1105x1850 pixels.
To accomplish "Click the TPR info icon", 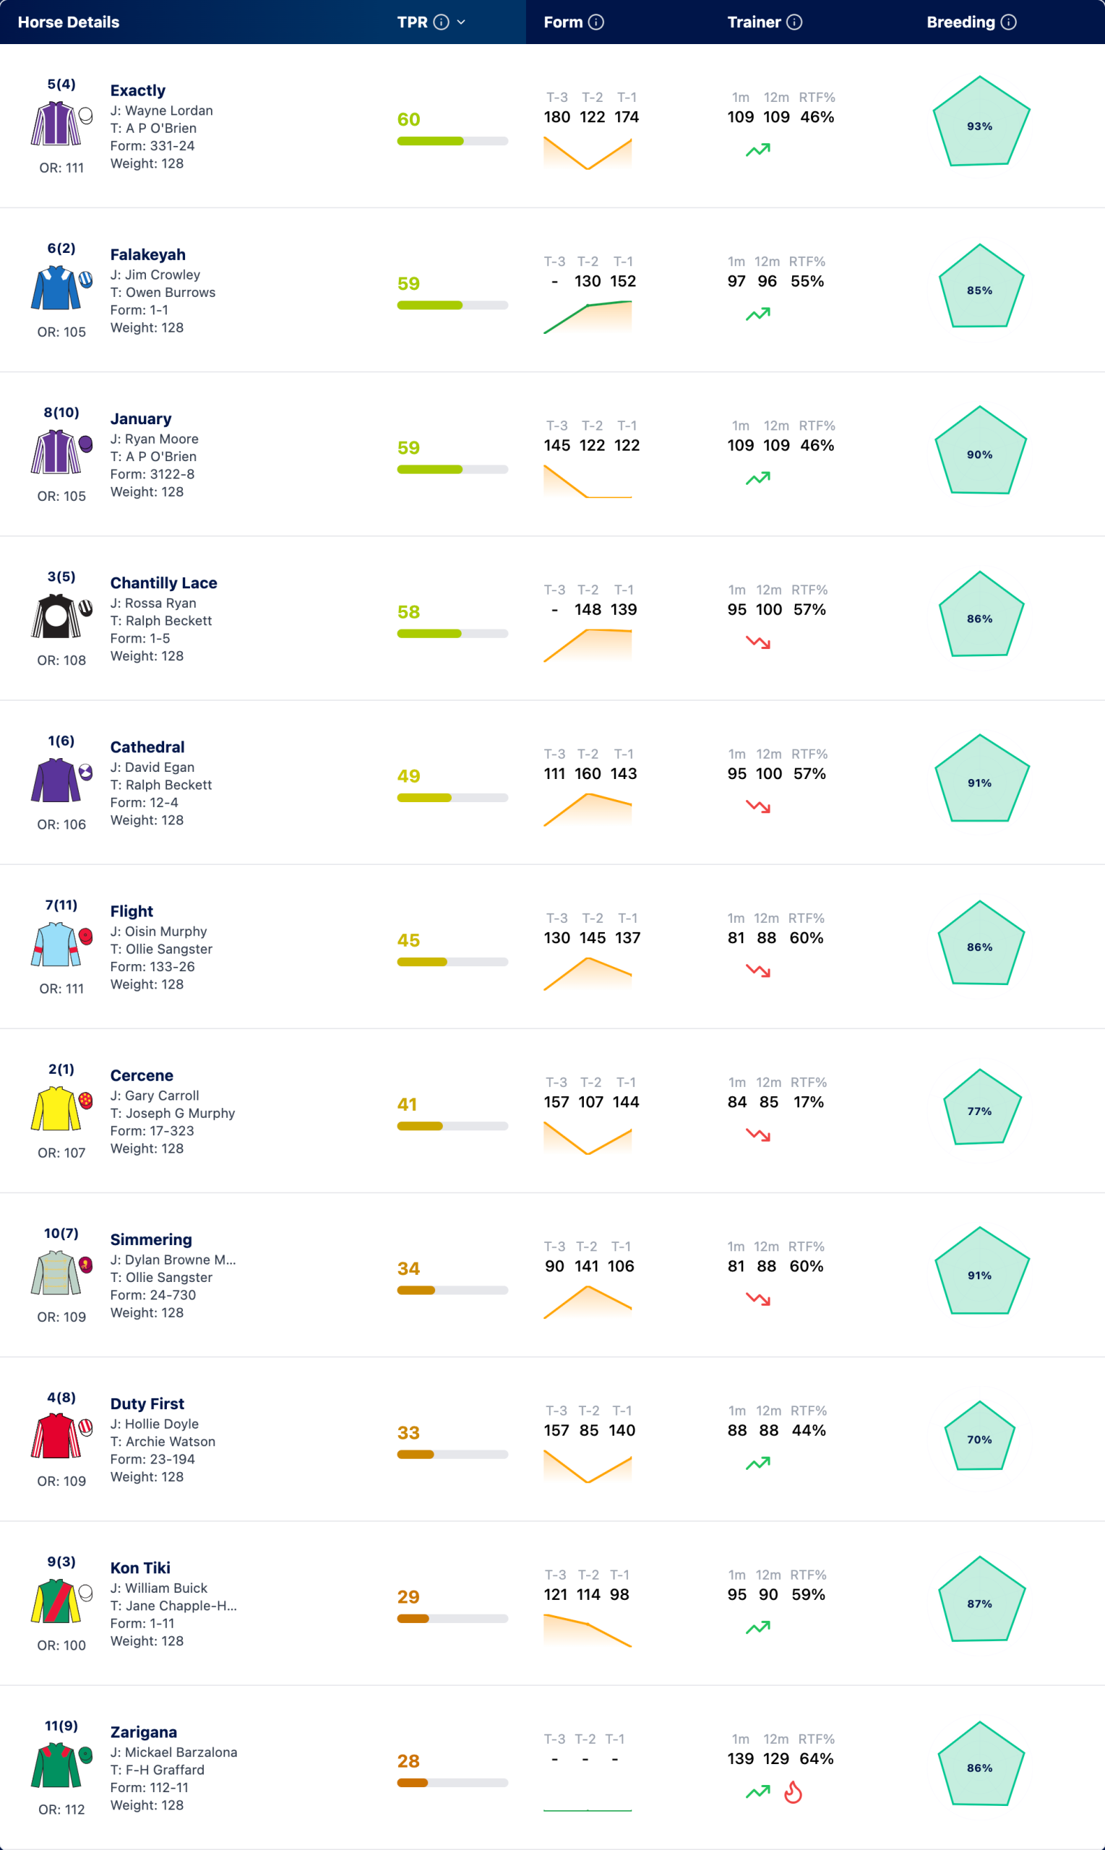I will click(441, 22).
